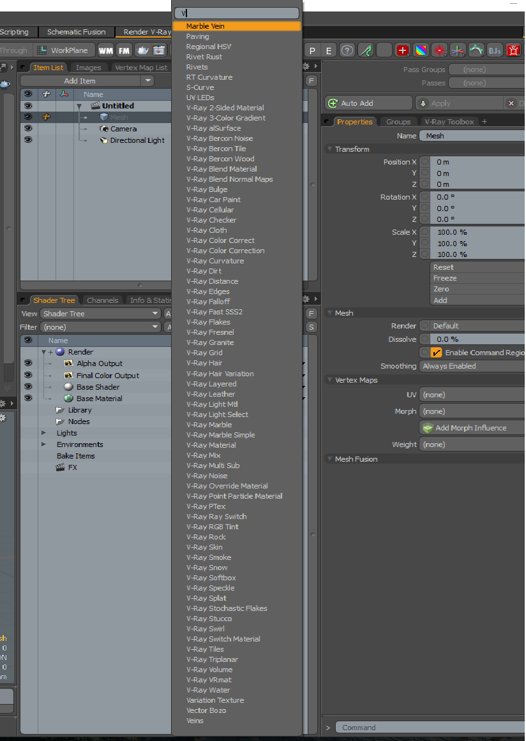Switch to the Images tab

click(89, 68)
